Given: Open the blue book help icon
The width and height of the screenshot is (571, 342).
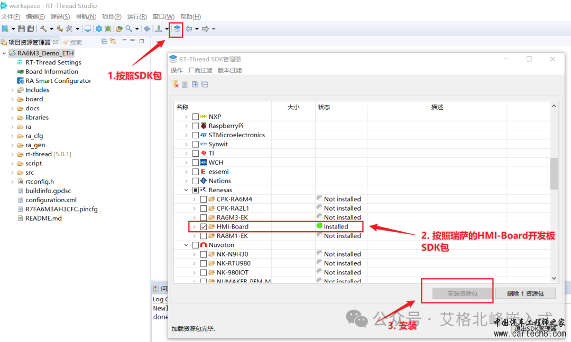Looking at the screenshot, I should [147, 28].
